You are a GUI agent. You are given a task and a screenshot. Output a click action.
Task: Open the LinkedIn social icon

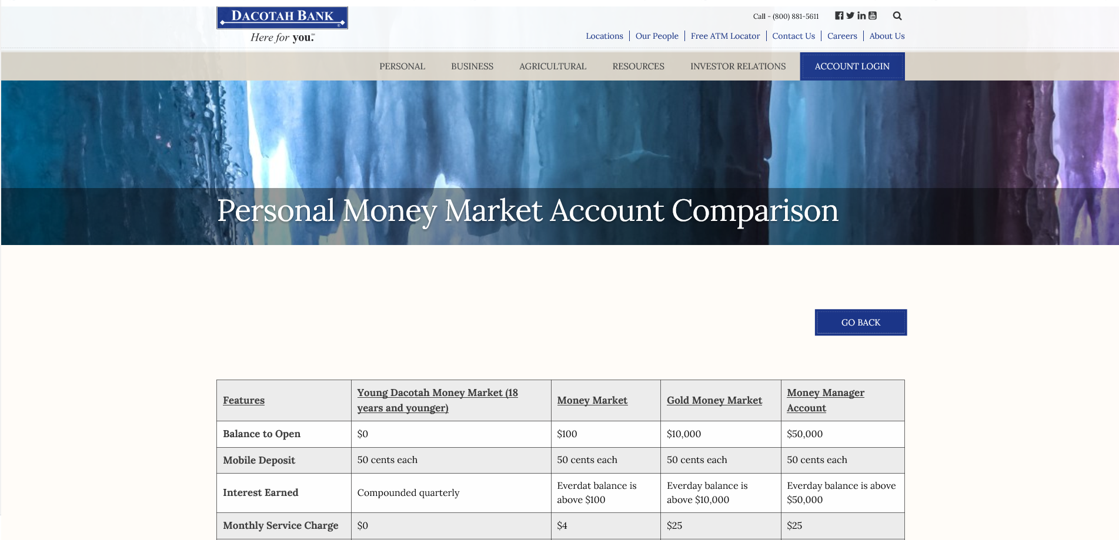[861, 16]
